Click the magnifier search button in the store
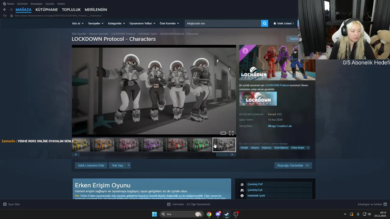 [x=264, y=23]
